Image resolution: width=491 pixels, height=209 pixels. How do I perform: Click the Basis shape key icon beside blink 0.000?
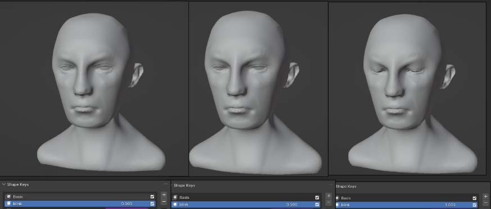coord(8,197)
